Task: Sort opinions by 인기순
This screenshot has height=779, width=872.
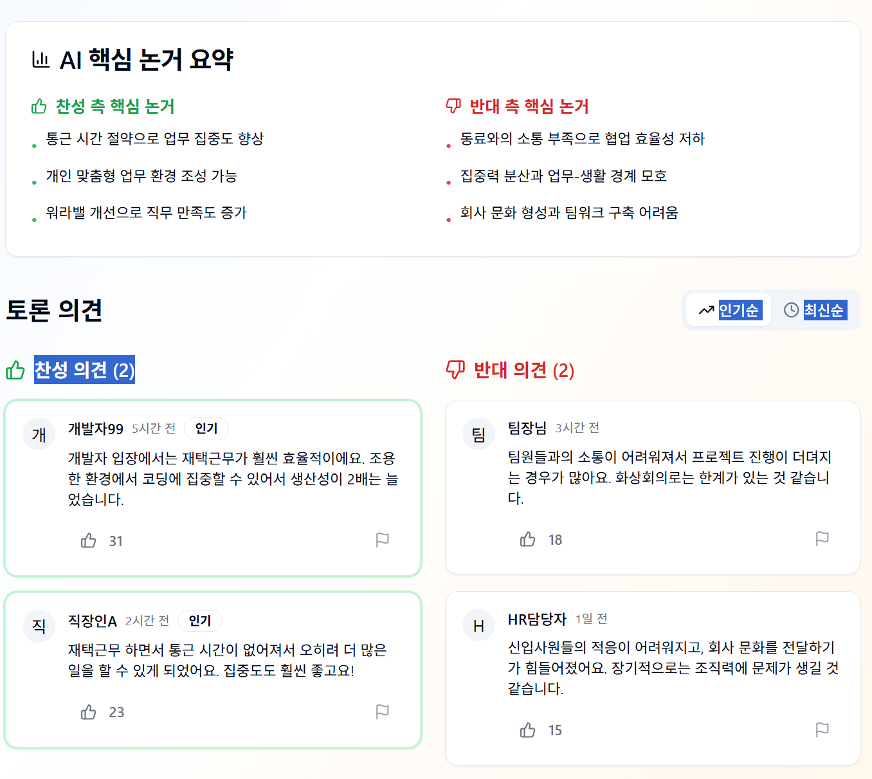Action: point(729,310)
